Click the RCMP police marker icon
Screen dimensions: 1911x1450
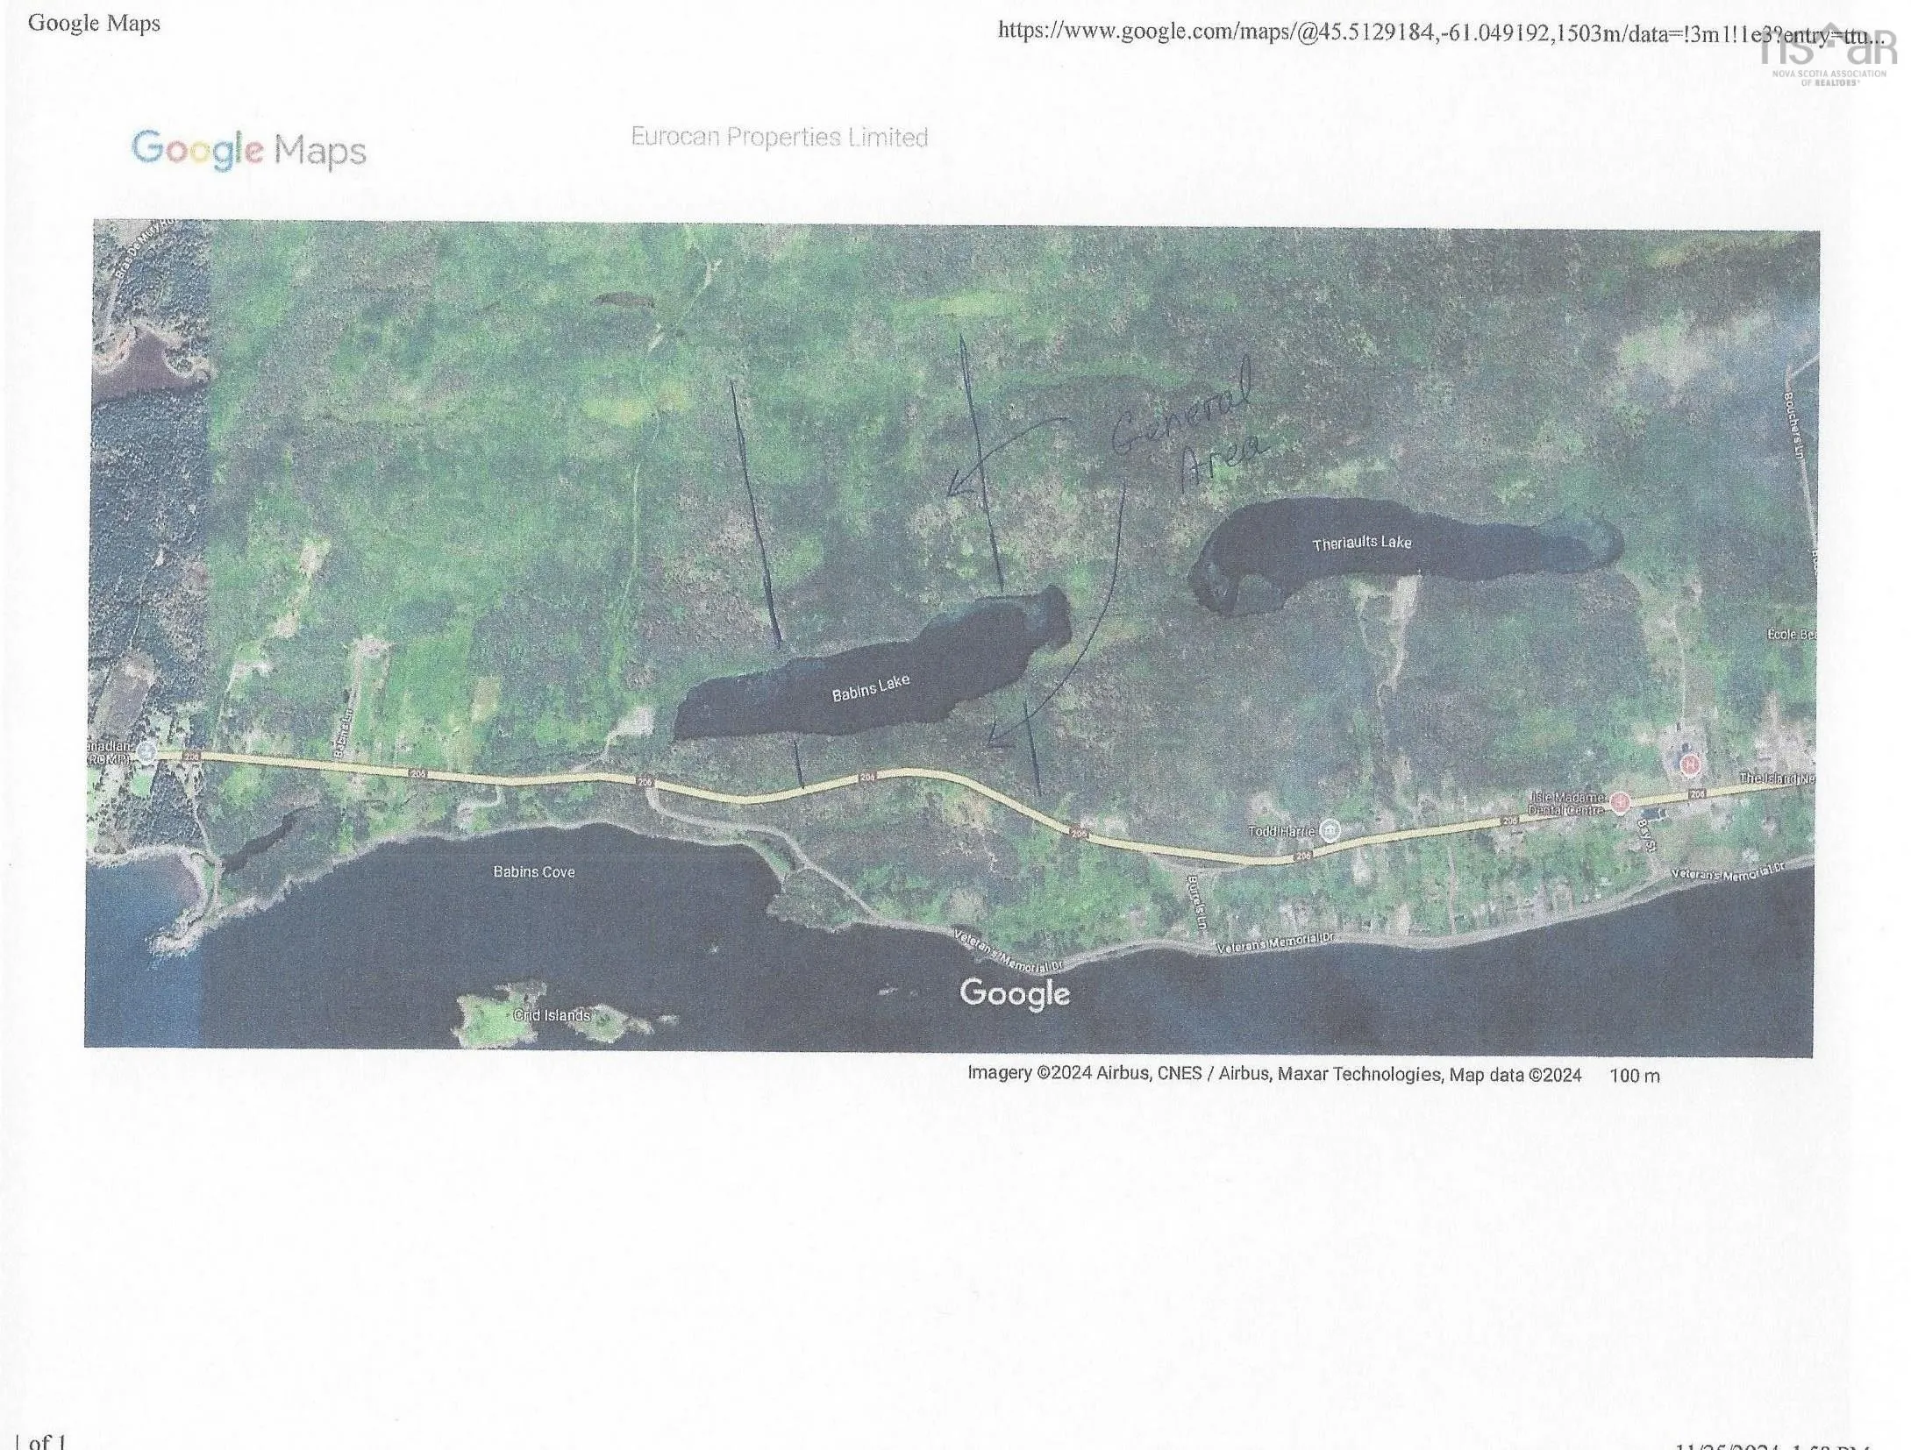[x=146, y=752]
